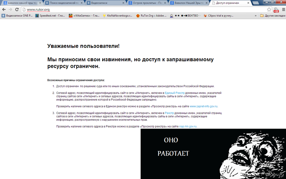Close the 'Вавилон Нашей Эры' tab
Viewport: 286px width, 179px height.
[x=206, y=3]
